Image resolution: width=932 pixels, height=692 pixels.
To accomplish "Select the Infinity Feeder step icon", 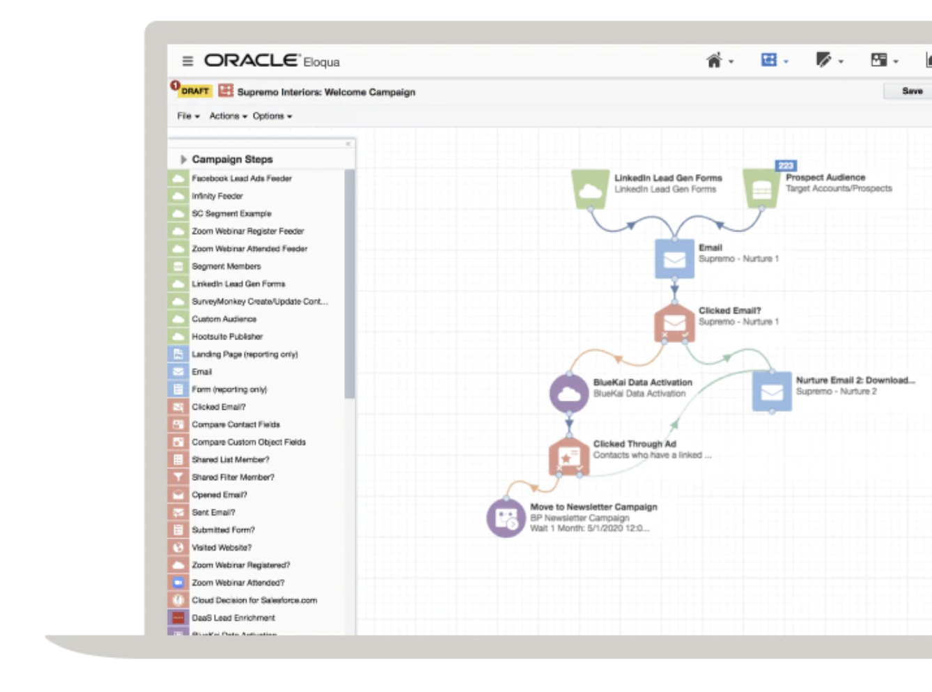I will (x=178, y=196).
